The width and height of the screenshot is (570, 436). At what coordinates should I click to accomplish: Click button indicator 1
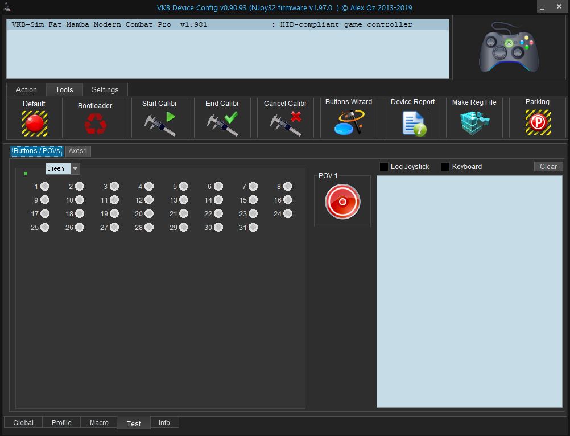(x=45, y=186)
